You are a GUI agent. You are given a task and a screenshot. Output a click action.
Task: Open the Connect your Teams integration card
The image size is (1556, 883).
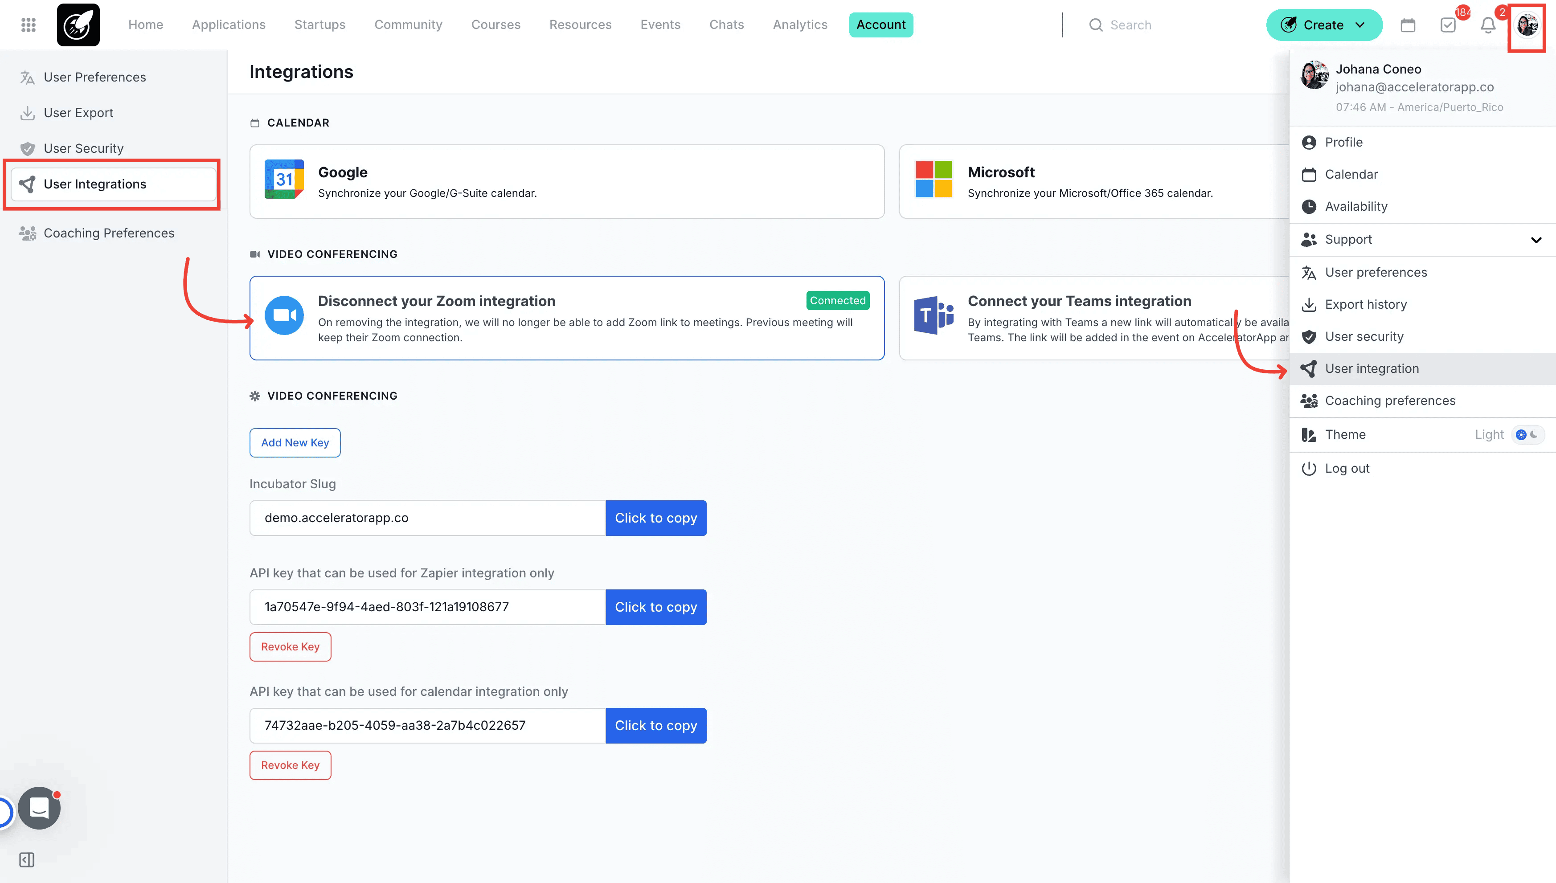point(1094,319)
